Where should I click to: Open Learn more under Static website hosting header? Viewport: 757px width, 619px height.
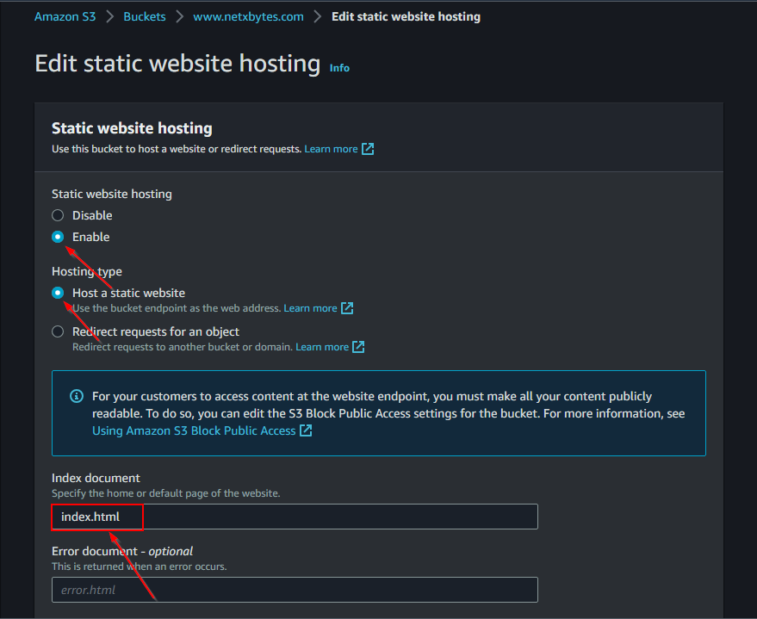(330, 149)
